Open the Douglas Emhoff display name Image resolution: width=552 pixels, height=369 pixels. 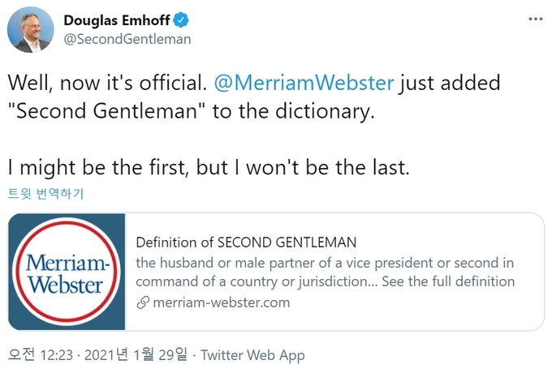(117, 20)
